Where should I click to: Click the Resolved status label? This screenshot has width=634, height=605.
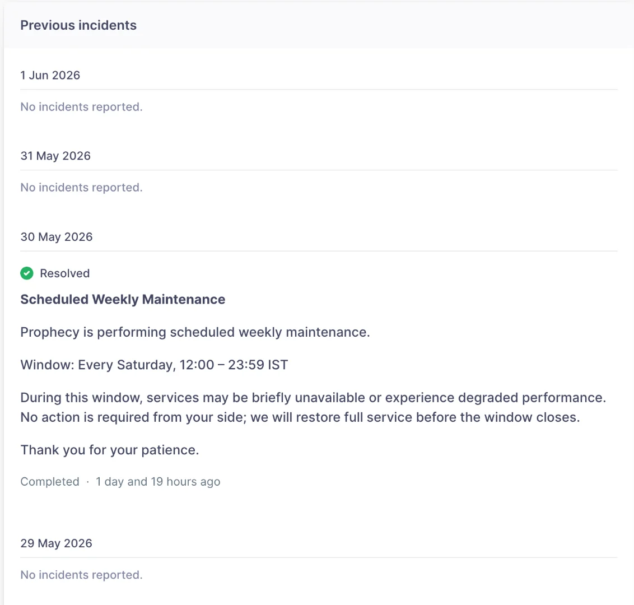tap(65, 273)
